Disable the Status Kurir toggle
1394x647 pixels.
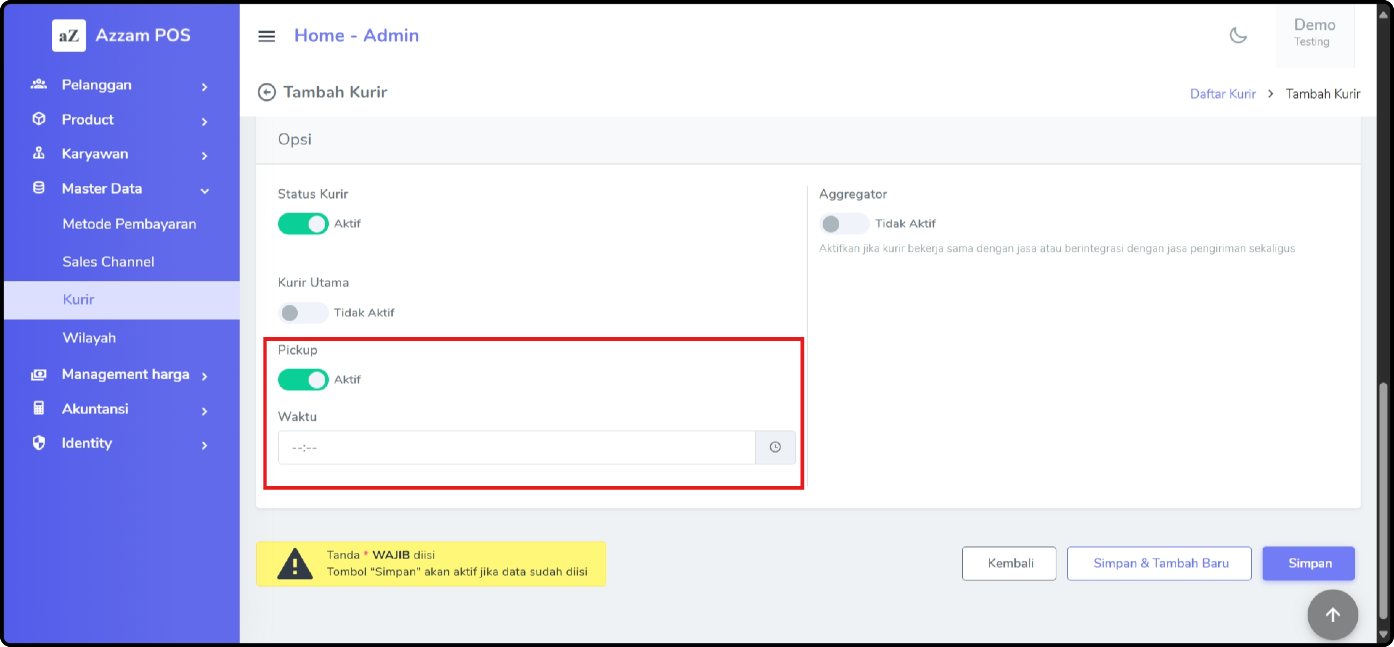click(303, 224)
